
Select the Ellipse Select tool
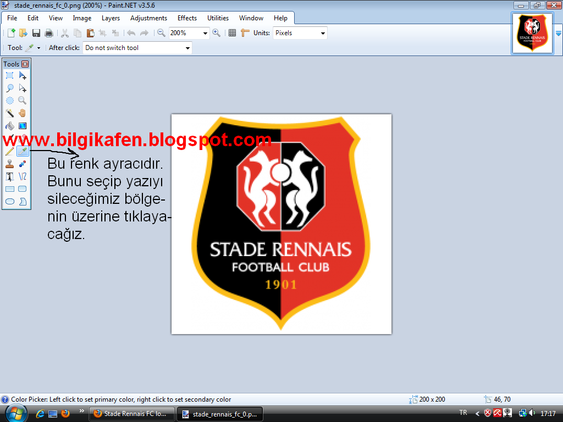[10, 101]
